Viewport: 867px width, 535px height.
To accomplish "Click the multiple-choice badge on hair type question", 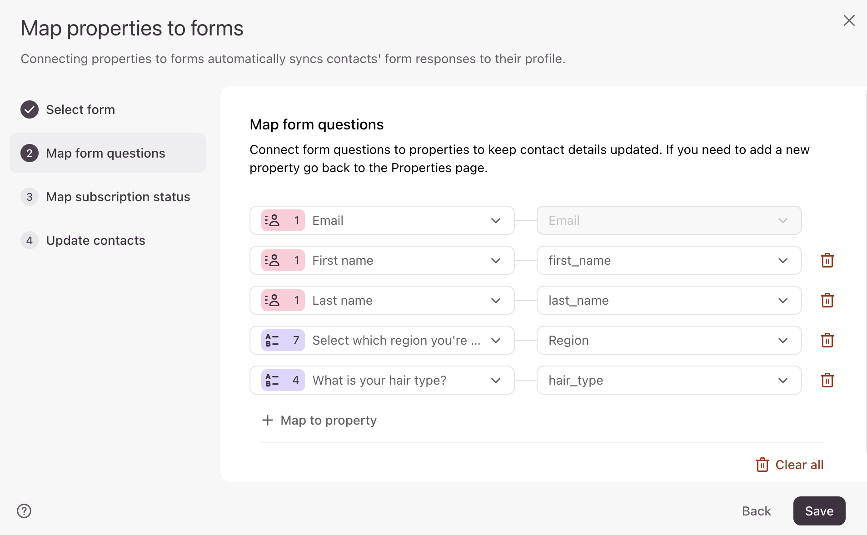I will click(283, 380).
